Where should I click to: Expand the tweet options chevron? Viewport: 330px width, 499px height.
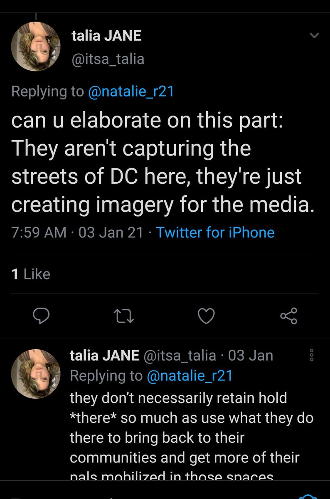pos(315,36)
